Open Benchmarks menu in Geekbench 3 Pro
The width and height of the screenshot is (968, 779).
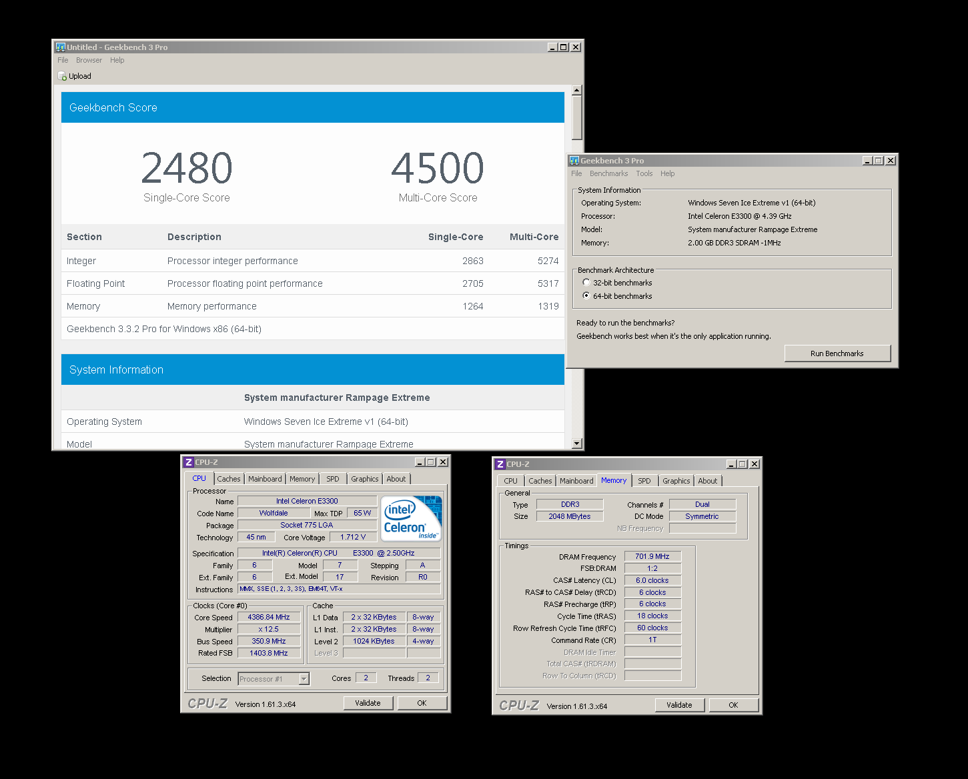608,173
